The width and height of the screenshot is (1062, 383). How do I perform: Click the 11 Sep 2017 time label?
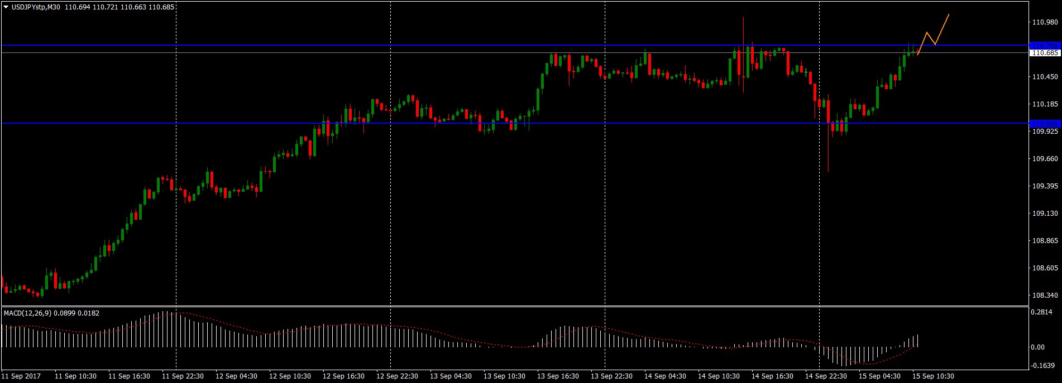pos(20,376)
